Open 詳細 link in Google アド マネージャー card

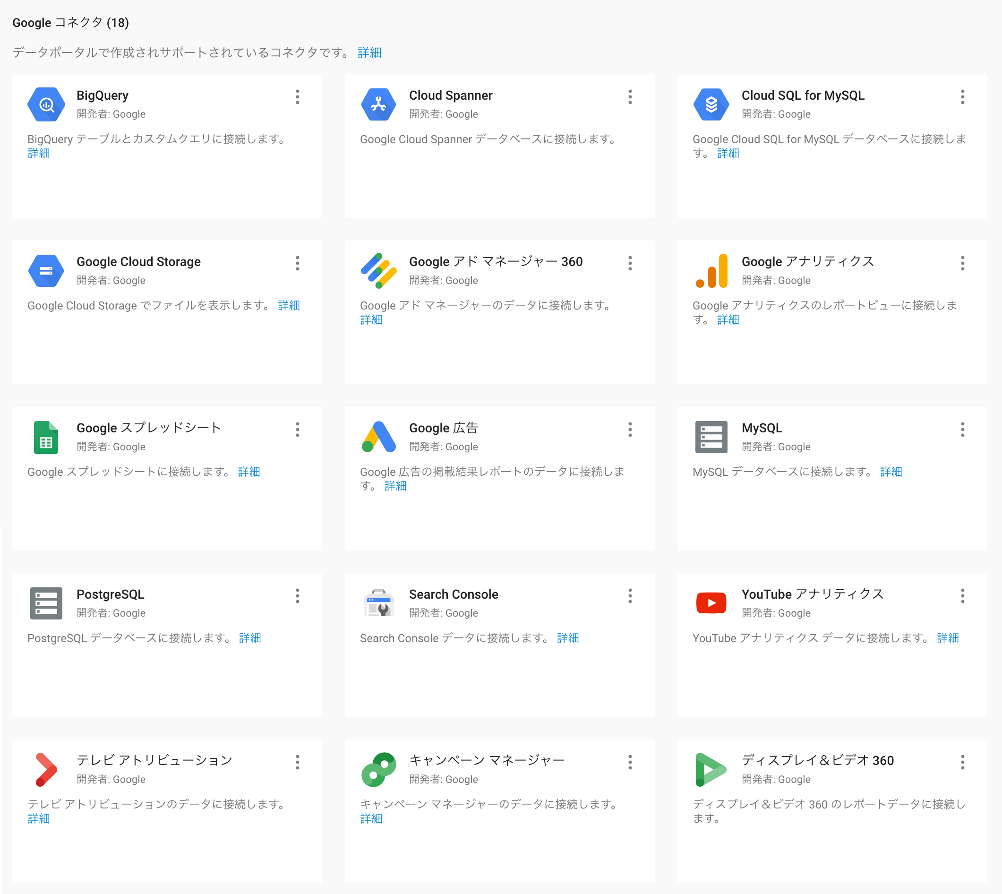[371, 320]
